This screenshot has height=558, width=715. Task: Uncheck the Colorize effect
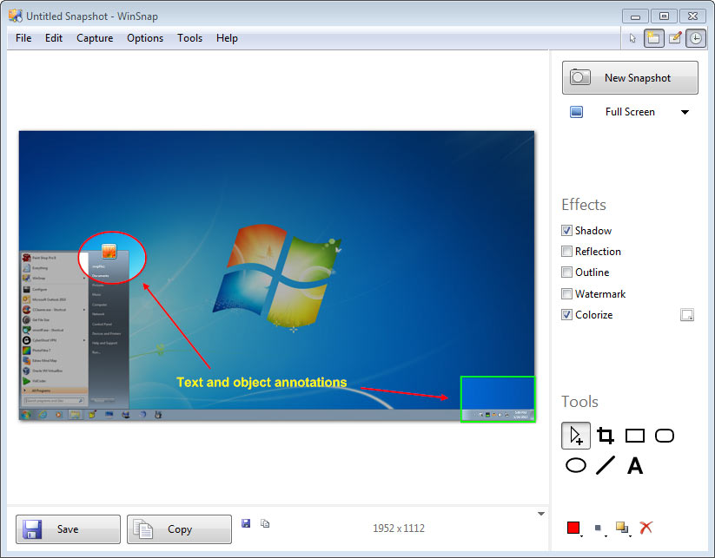tap(566, 315)
